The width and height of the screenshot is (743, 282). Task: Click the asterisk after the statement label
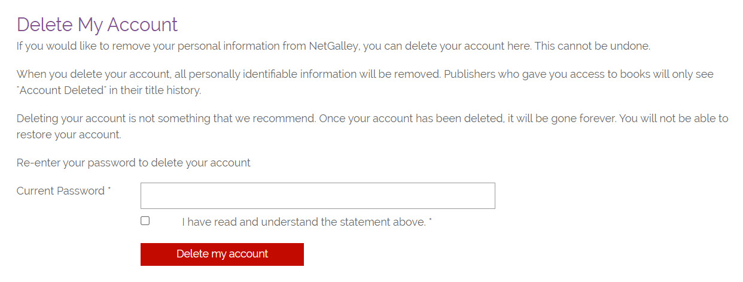tap(431, 222)
